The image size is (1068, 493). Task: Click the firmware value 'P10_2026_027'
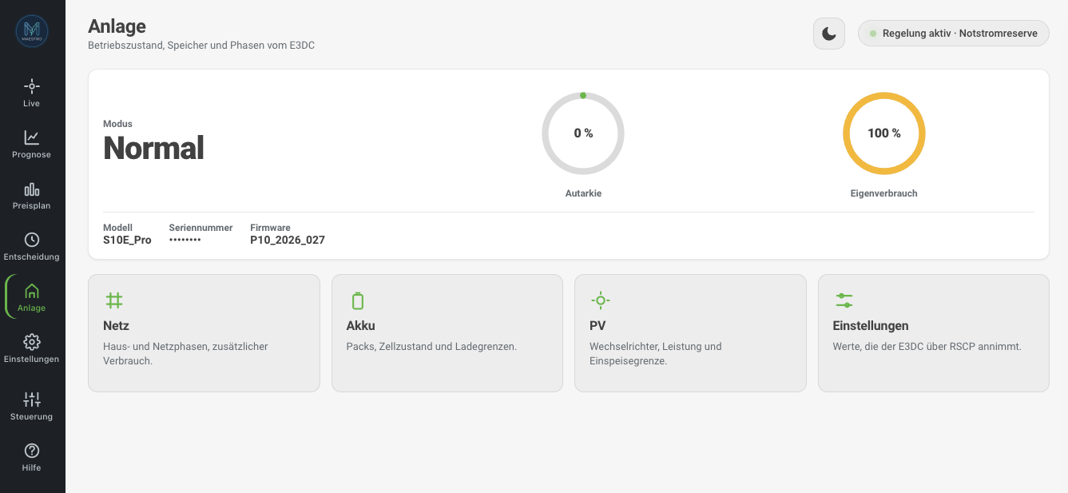288,240
